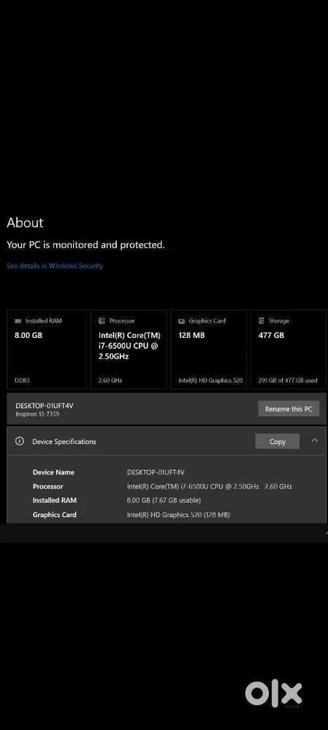Click the Storage drive icon
The width and height of the screenshot is (328, 730).
tap(262, 320)
